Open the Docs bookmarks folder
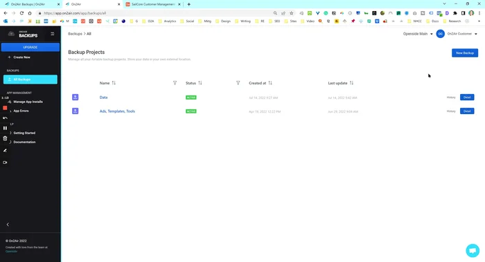This screenshot has height=262, width=485. [x=433, y=21]
